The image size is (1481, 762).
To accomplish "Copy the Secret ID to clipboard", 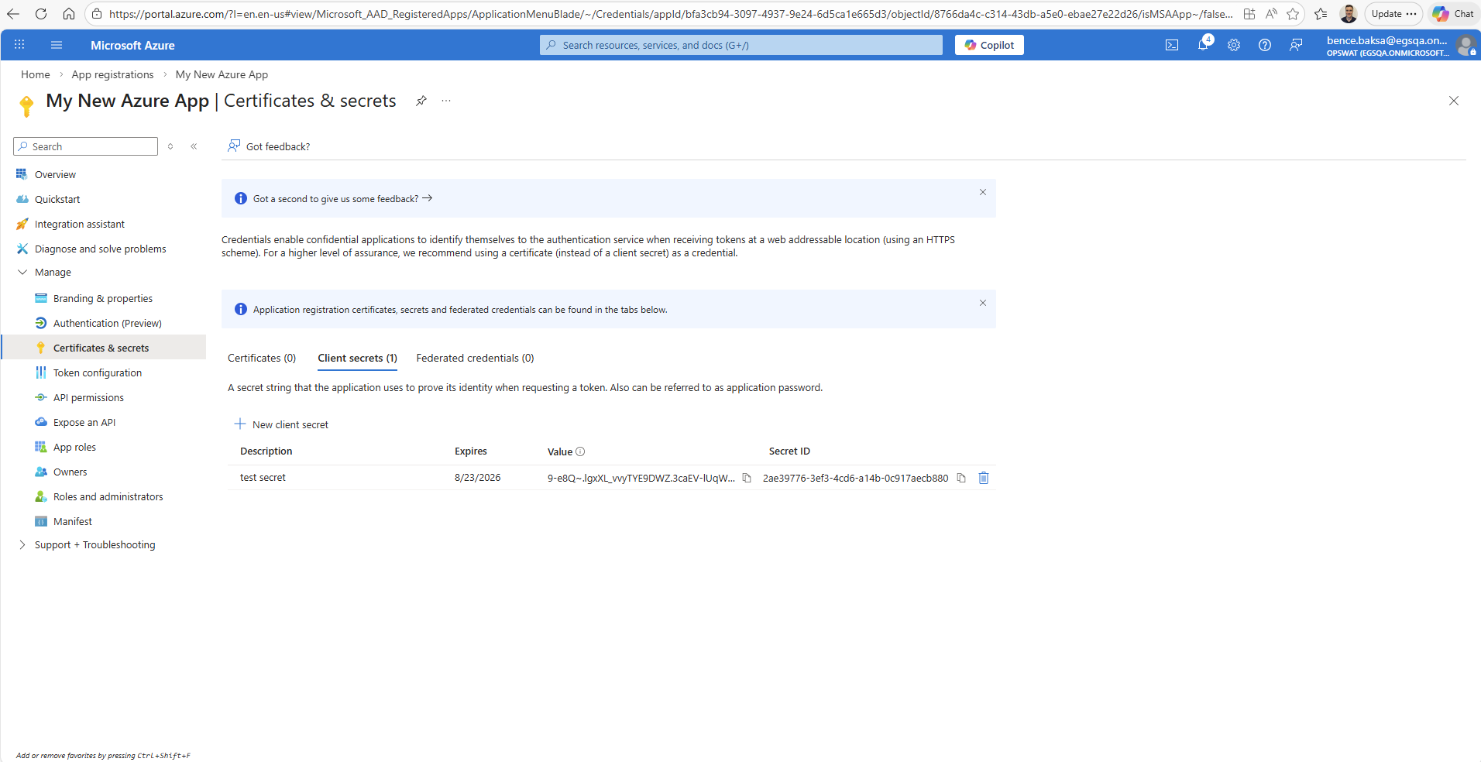I will coord(961,478).
